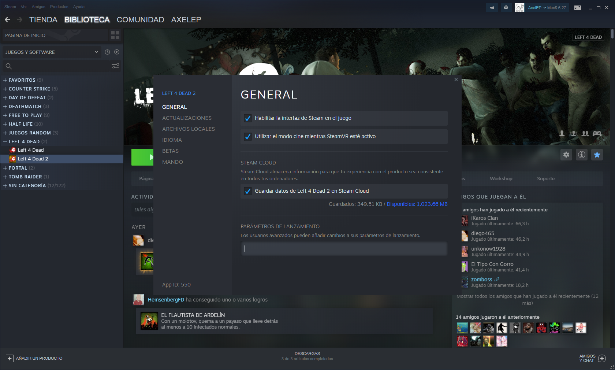615x370 pixels.
Task: Go back with the left arrow icon
Action: click(7, 19)
